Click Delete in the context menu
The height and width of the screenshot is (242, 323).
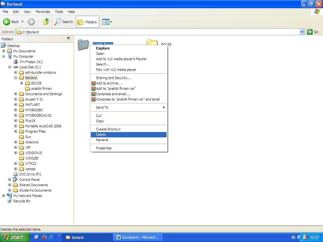tap(101, 135)
